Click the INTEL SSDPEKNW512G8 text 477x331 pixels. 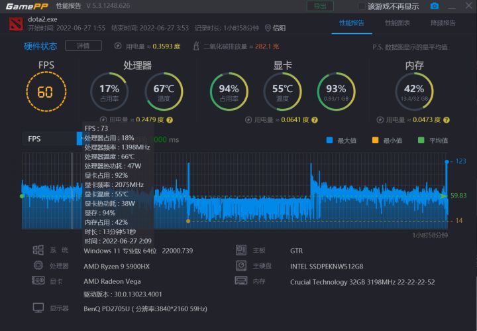click(327, 267)
